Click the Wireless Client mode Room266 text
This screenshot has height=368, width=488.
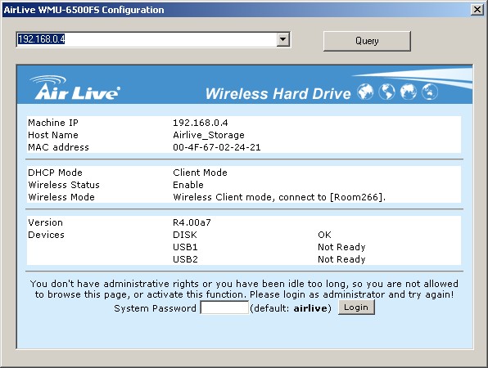pos(279,197)
